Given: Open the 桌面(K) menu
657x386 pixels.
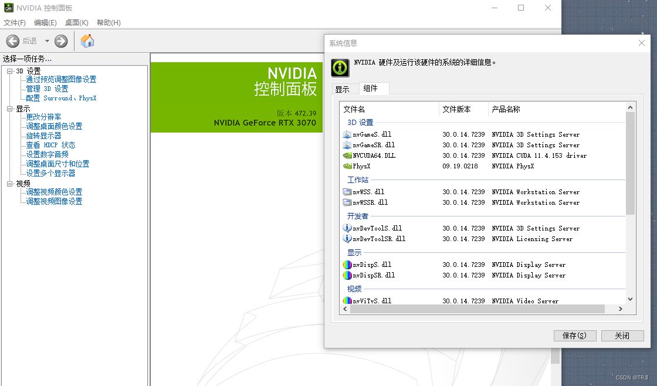Looking at the screenshot, I should click(x=77, y=23).
